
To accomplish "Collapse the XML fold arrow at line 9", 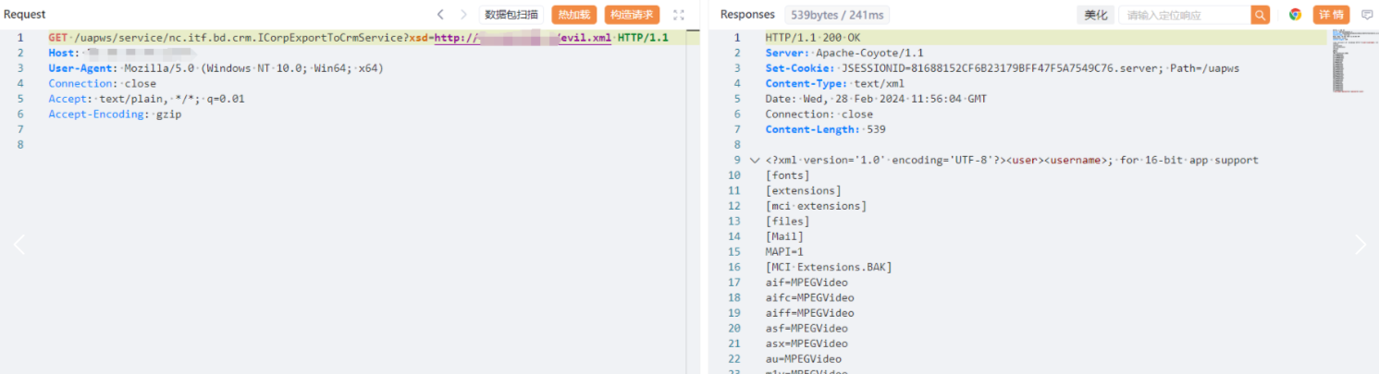I will pos(755,160).
